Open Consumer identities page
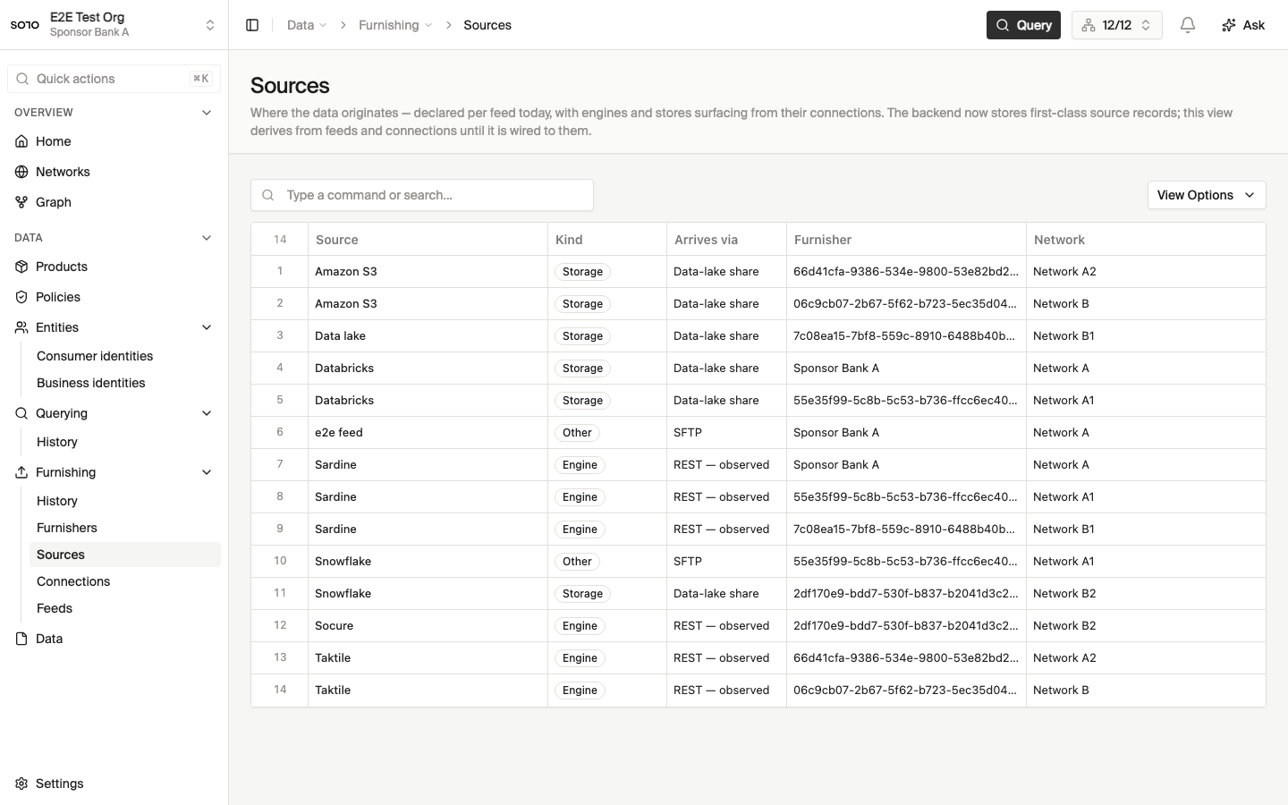 point(95,356)
